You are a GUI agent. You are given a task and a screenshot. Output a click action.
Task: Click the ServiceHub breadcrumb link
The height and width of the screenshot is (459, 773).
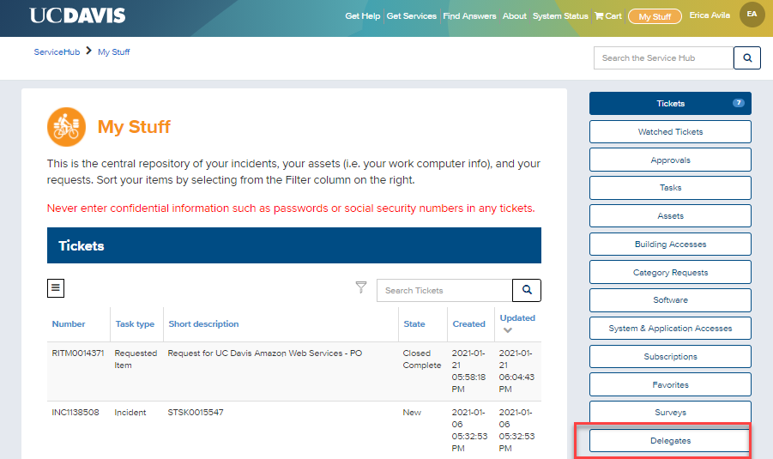tap(57, 52)
